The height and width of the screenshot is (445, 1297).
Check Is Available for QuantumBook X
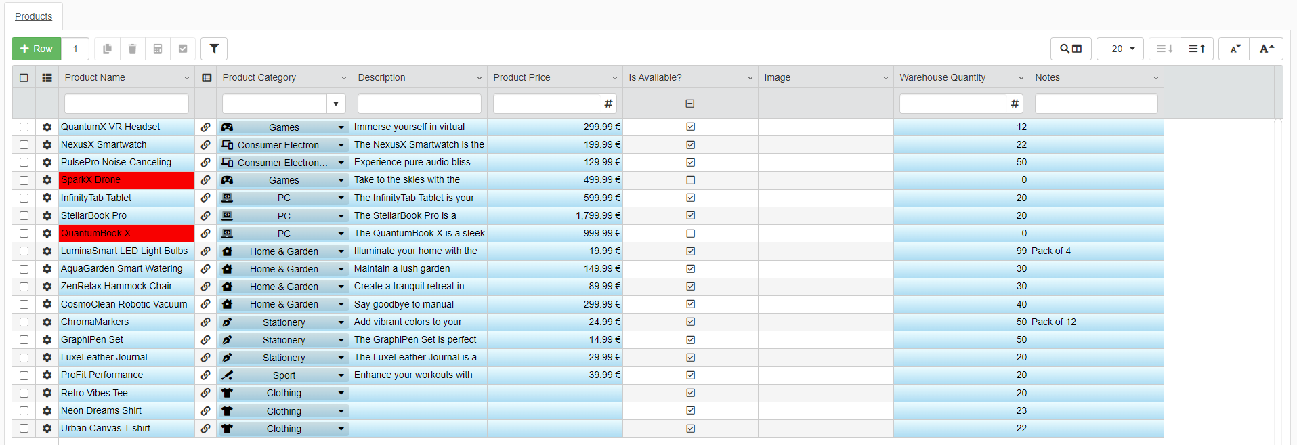click(x=690, y=233)
